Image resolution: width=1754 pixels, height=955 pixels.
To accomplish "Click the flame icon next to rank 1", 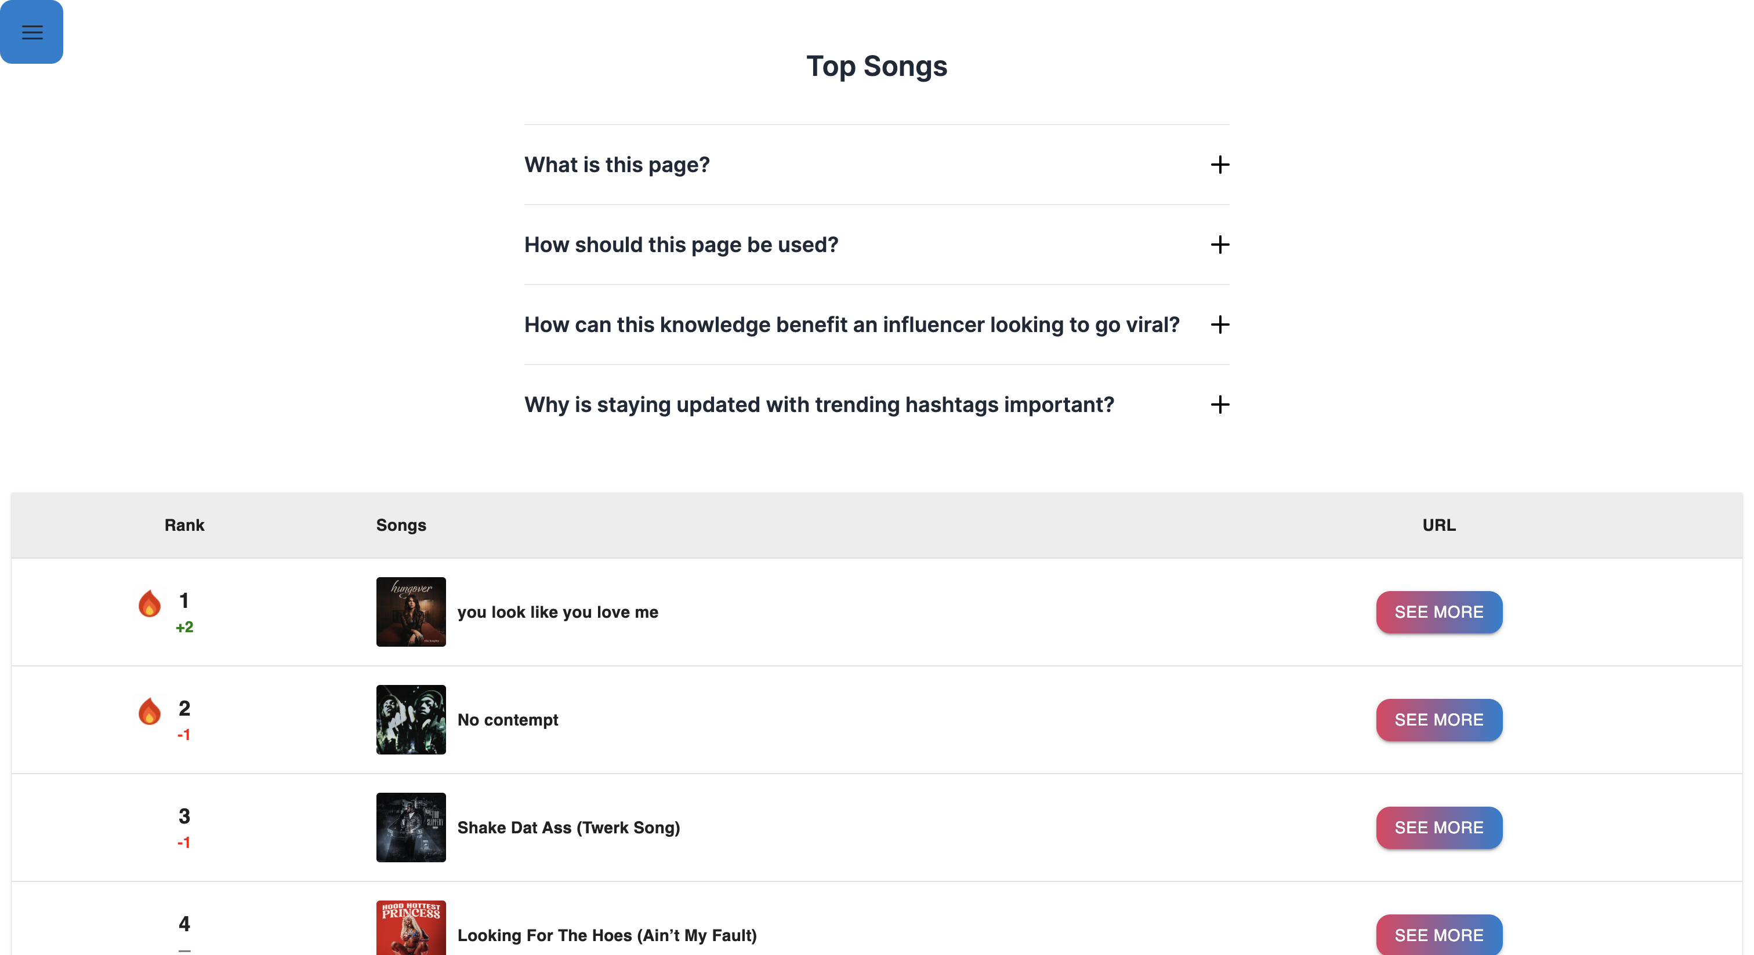I will [149, 603].
